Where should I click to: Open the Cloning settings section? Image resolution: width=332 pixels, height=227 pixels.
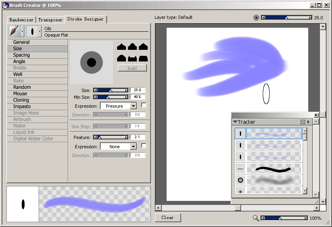[37, 100]
